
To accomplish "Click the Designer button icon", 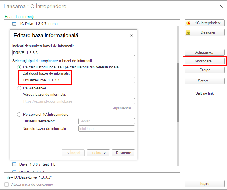I will (x=188, y=32).
